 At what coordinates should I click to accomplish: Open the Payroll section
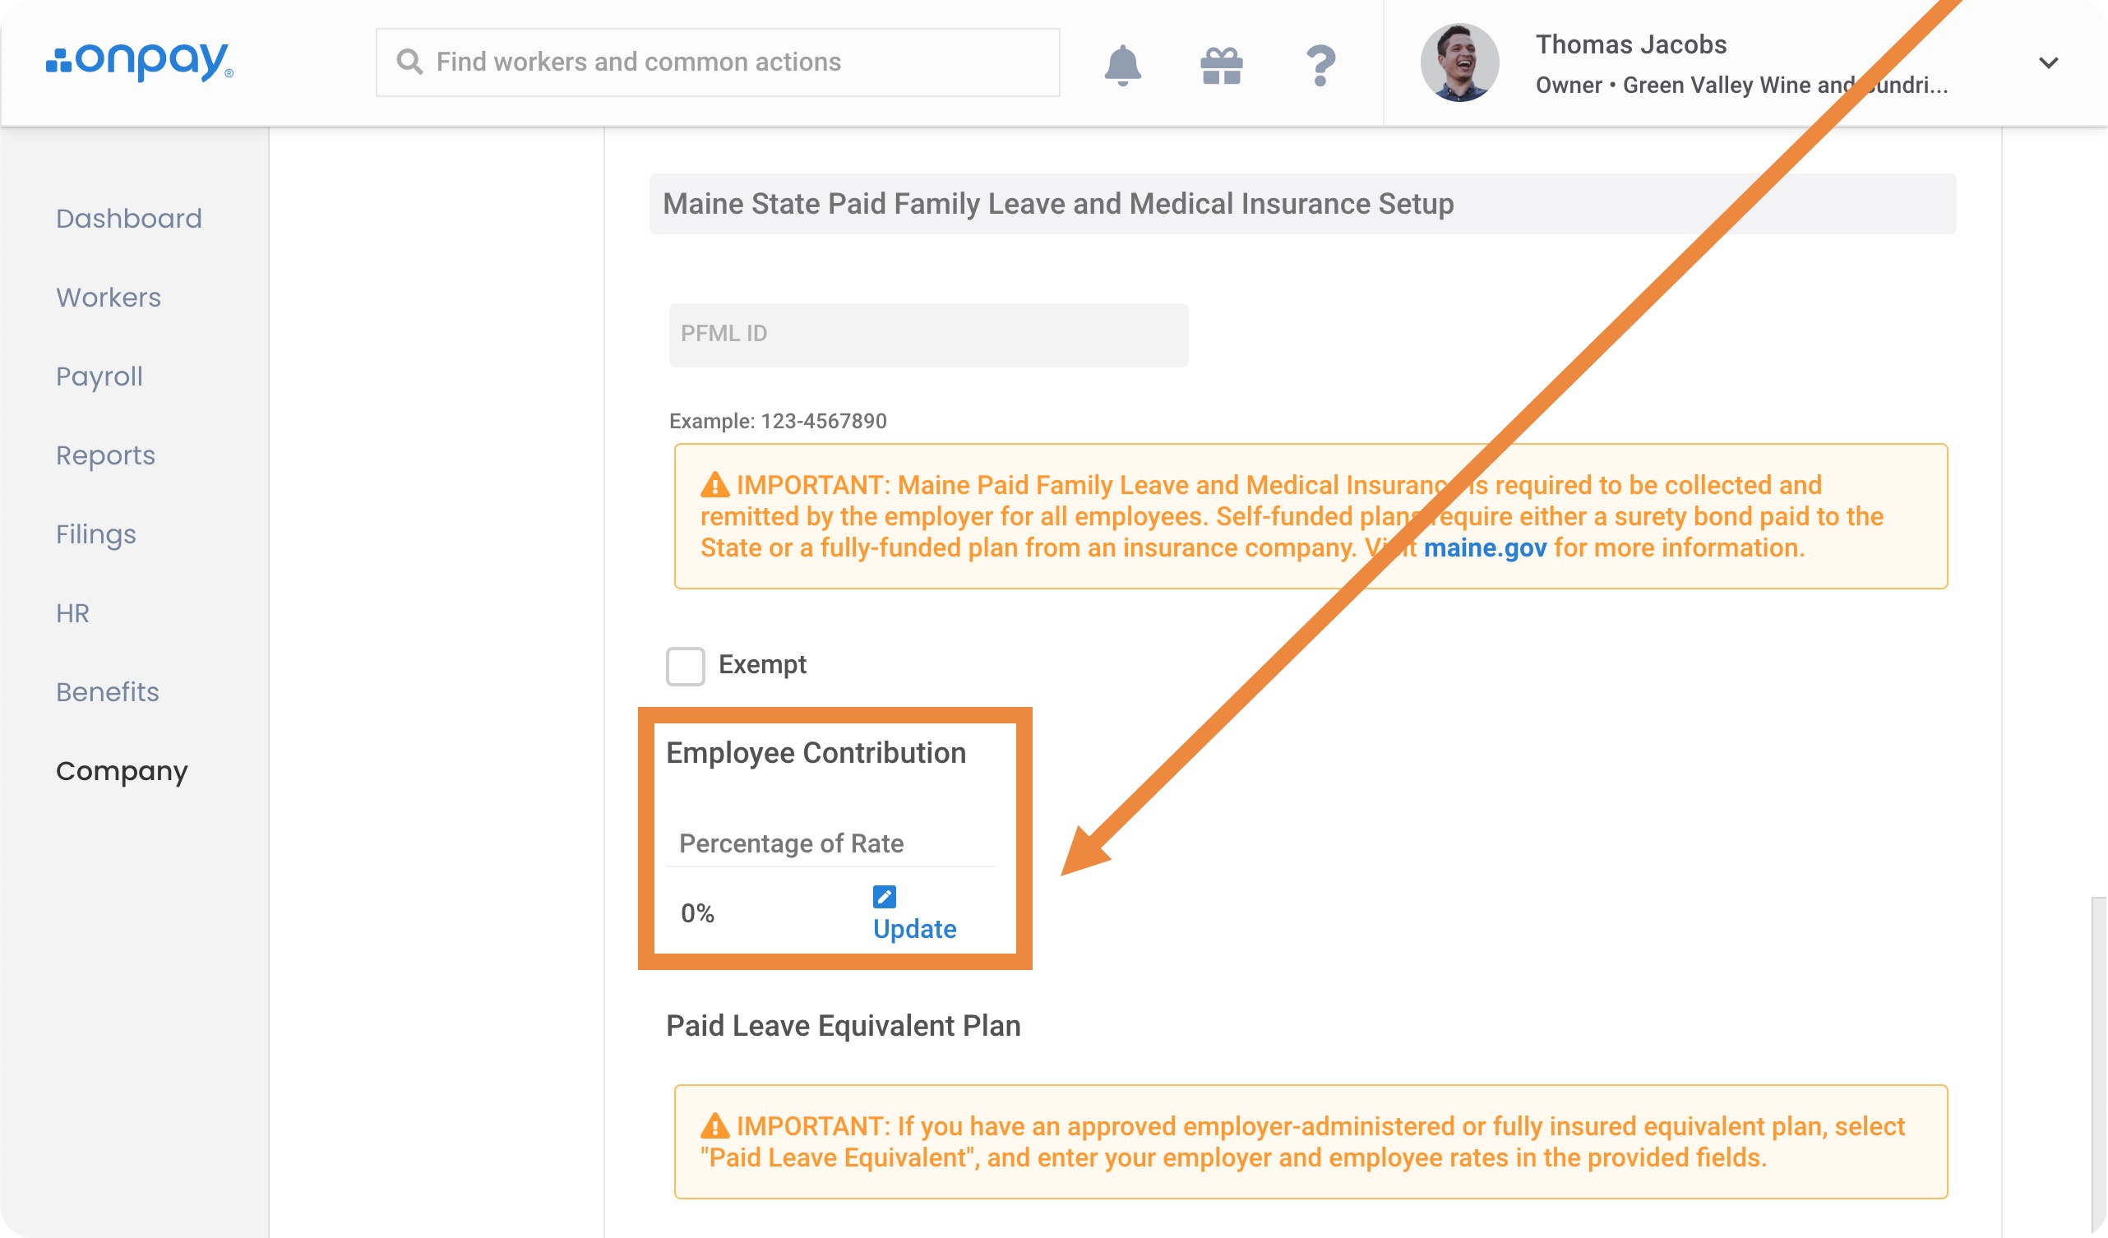coord(99,376)
